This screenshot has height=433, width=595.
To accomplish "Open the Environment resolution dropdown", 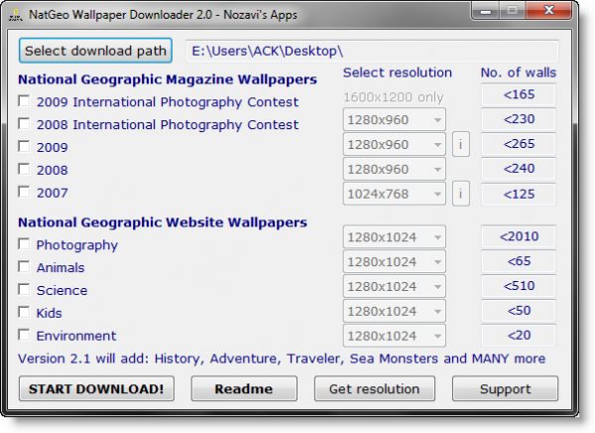I will [x=395, y=336].
